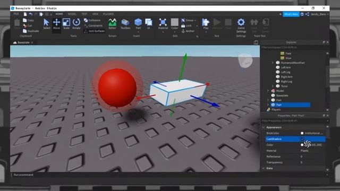340x191 pixels.
Task: Close the Baseplate document tab
Action: [x=32, y=42]
